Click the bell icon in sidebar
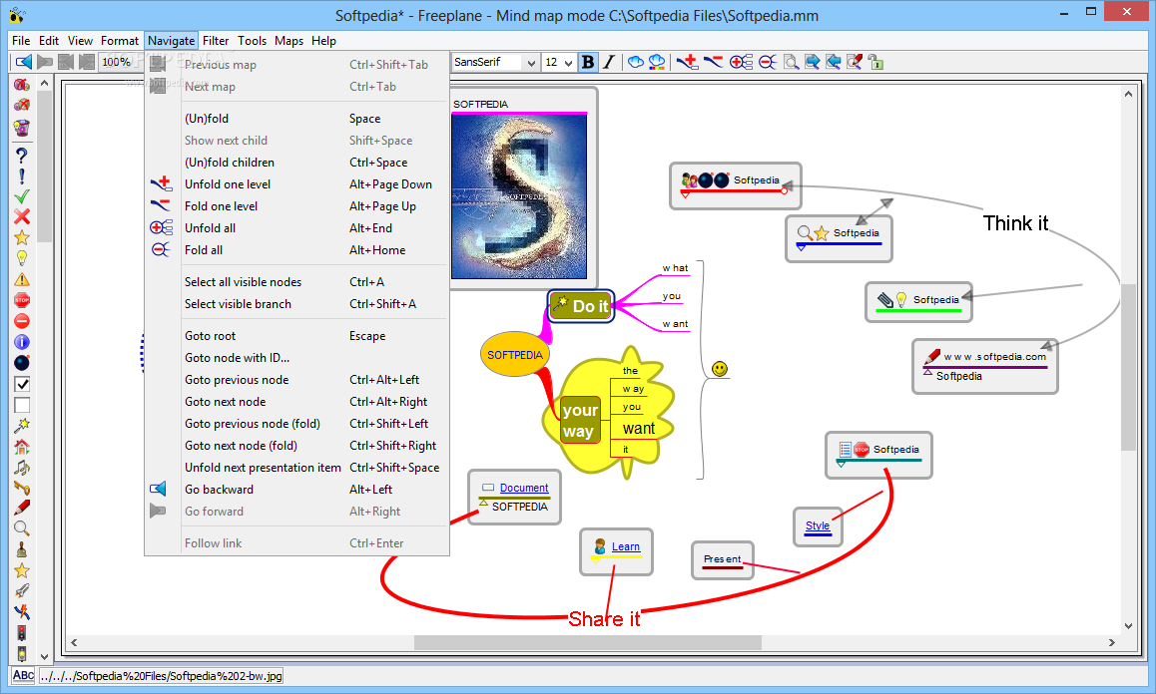Screen dimensions: 1156x694 point(22,549)
